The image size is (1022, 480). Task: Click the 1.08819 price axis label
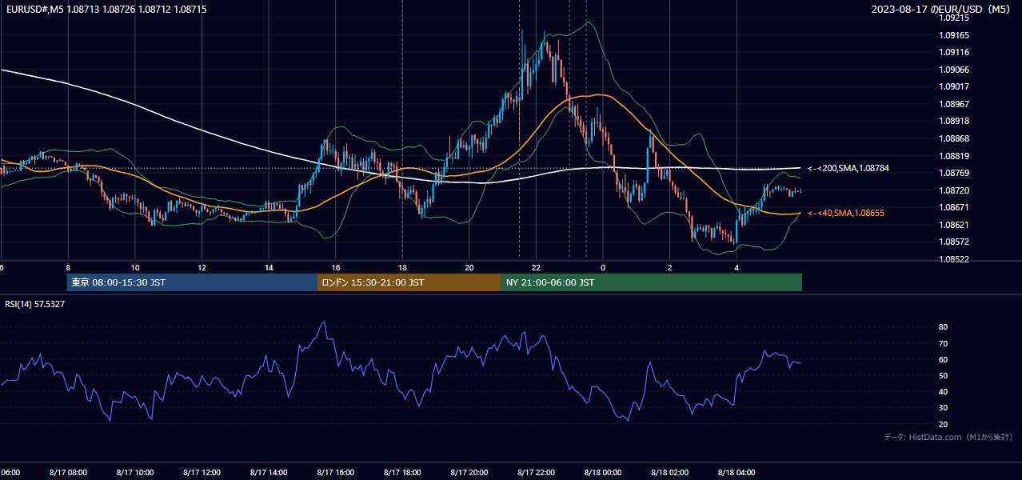pyautogui.click(x=954, y=156)
